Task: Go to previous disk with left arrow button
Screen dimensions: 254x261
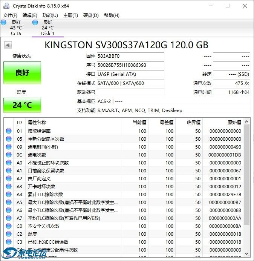Action: (x=8, y=45)
